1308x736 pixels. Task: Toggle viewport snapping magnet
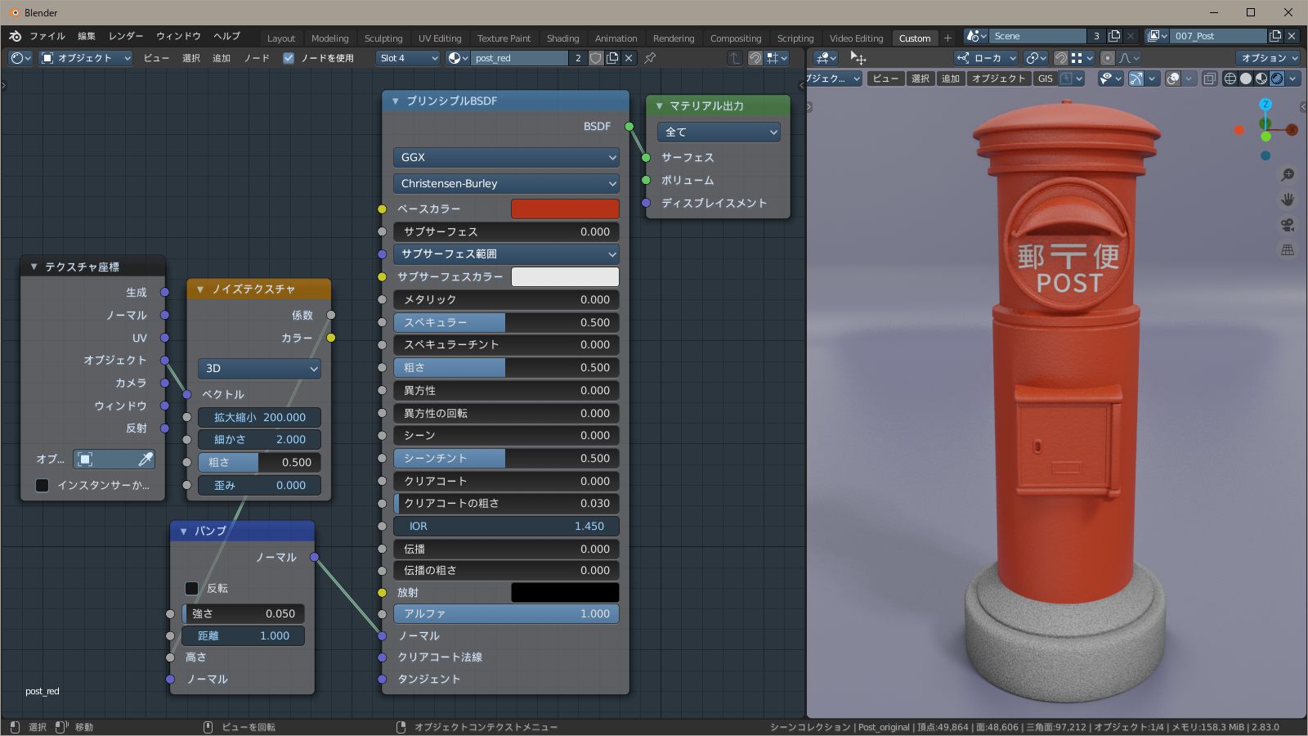tap(1060, 58)
